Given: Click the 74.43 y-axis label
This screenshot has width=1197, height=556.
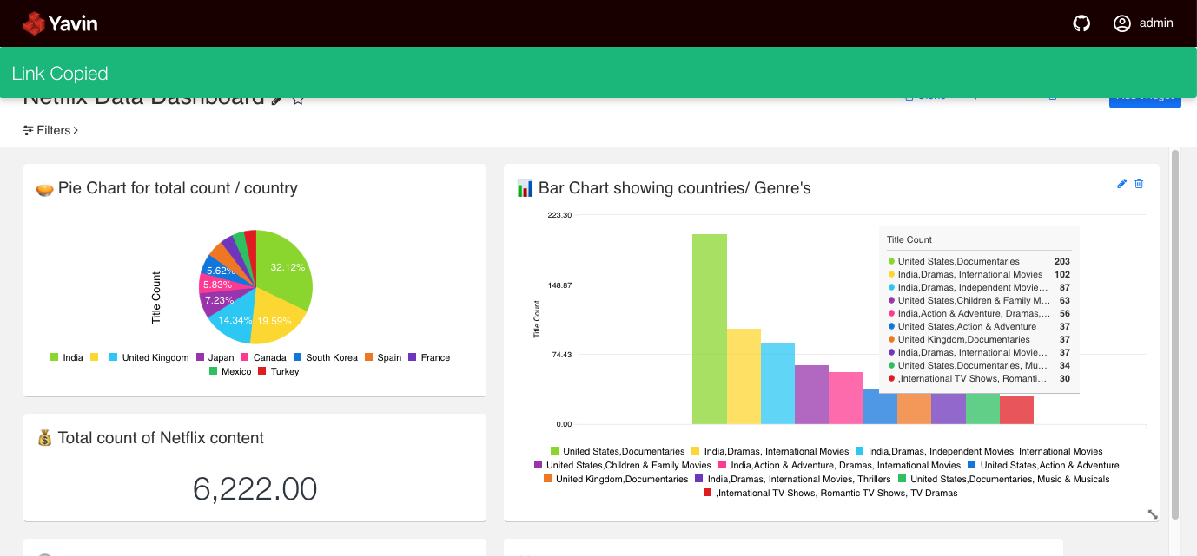Looking at the screenshot, I should coord(562,355).
